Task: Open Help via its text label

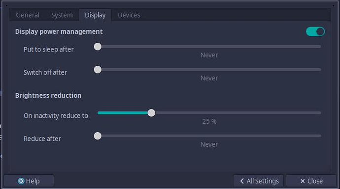Action: (x=33, y=181)
